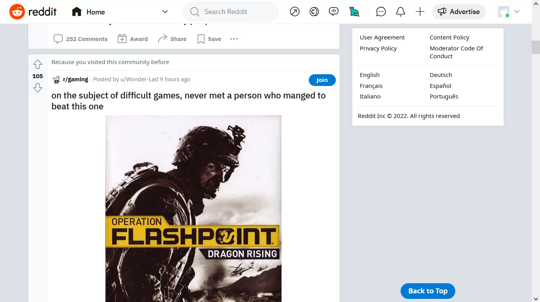The width and height of the screenshot is (540, 302).
Task: Click the 'Reddit Inc © 2022' copyright text
Action: pyautogui.click(x=409, y=116)
